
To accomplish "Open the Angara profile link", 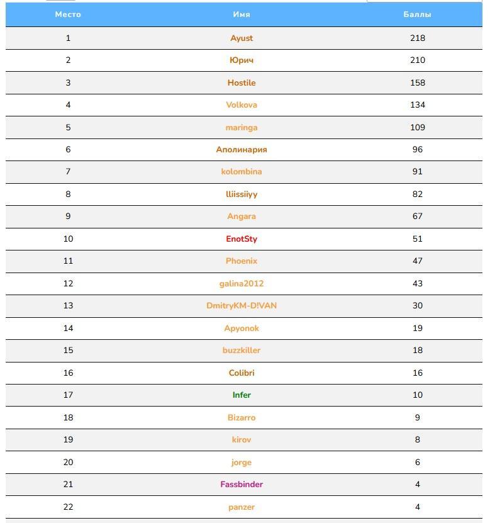I will click(x=242, y=217).
